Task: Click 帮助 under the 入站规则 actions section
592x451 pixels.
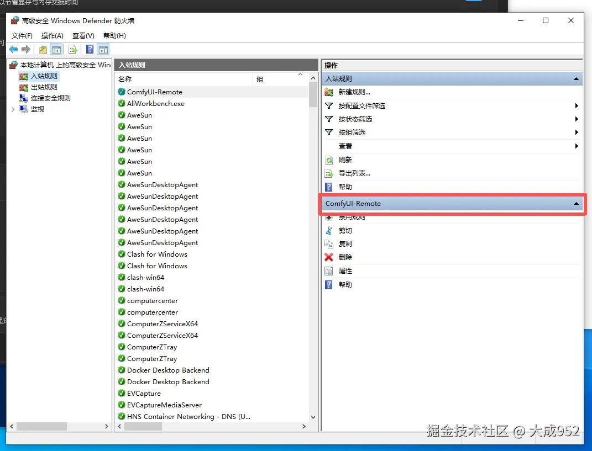Action: (x=345, y=187)
